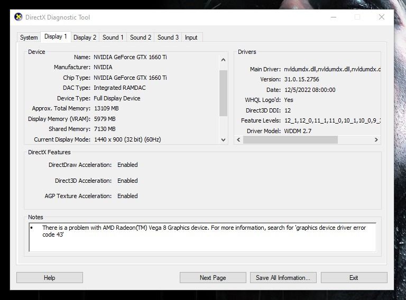Open the Display 2 tab

(85, 37)
